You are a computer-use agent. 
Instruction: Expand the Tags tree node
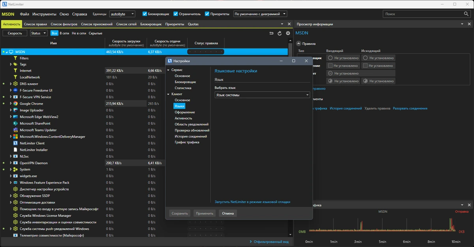point(11,64)
